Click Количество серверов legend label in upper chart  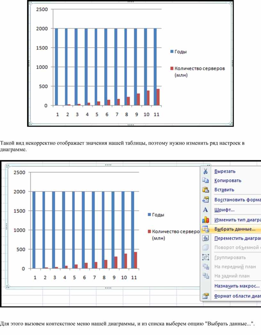[200, 72]
